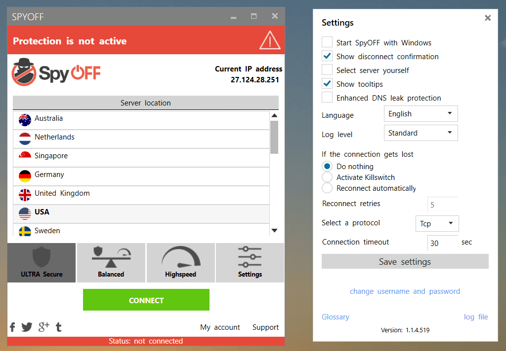Screen dimensions: 506x351
Task: Select USA server location
Action: coord(141,214)
